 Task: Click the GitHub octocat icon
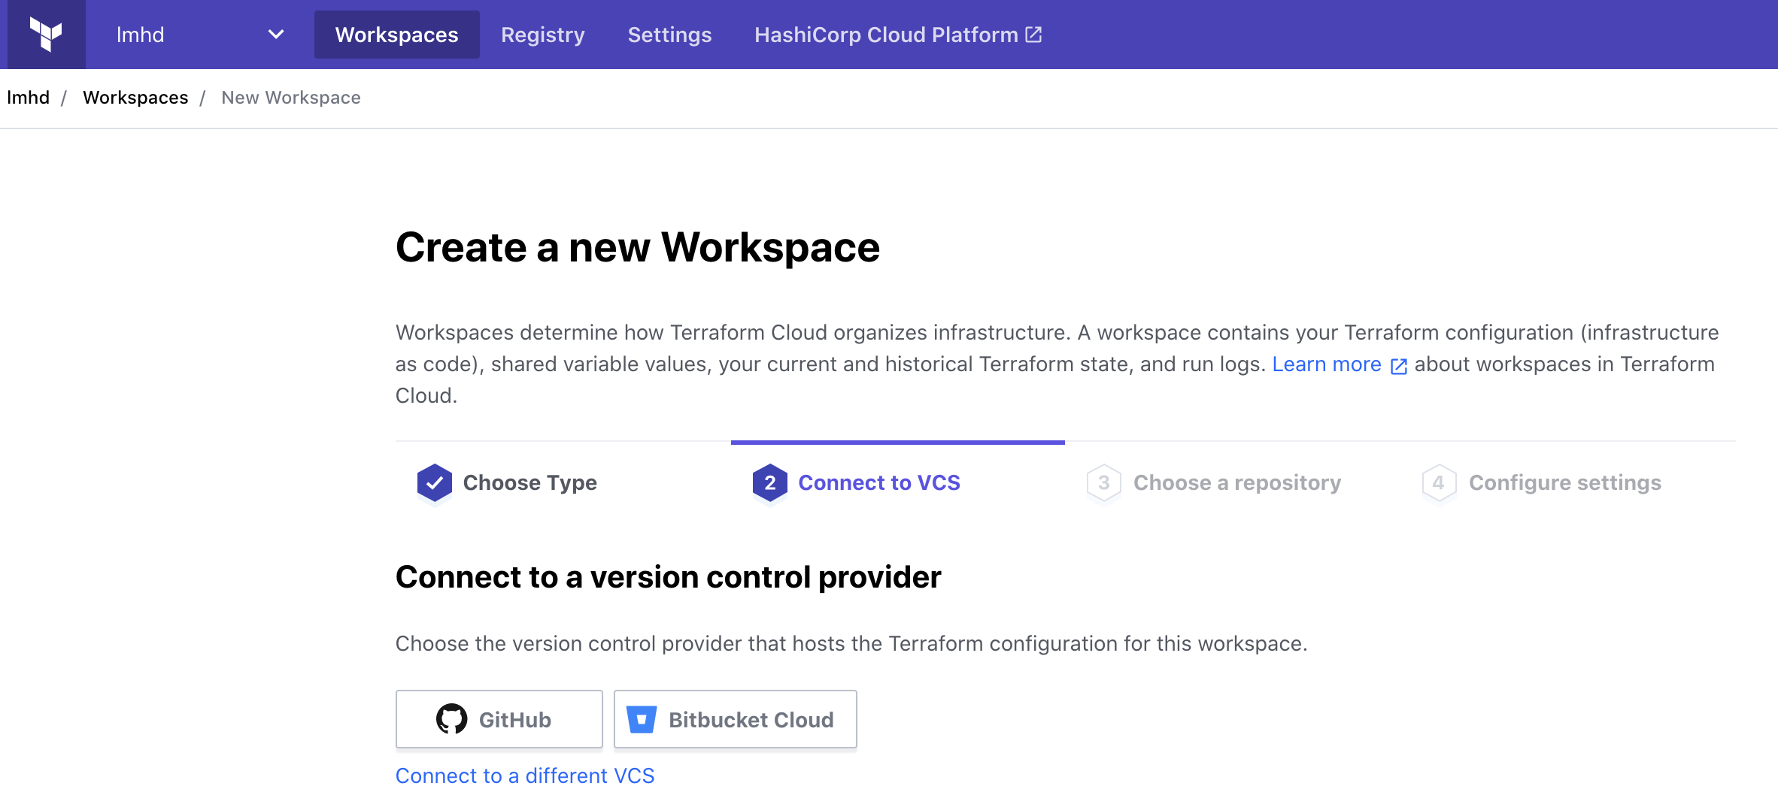(452, 719)
